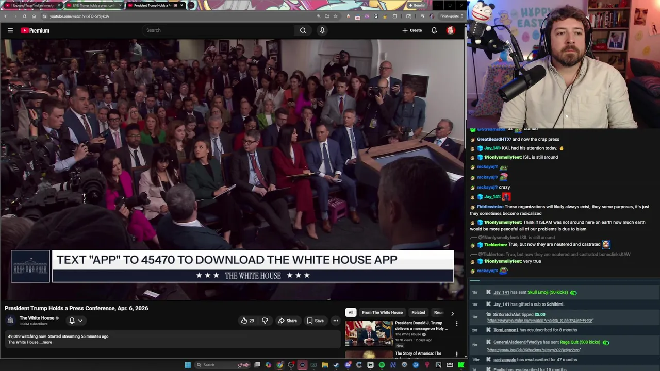Open the YouTube account avatar menu
The height and width of the screenshot is (371, 660).
pos(450,30)
